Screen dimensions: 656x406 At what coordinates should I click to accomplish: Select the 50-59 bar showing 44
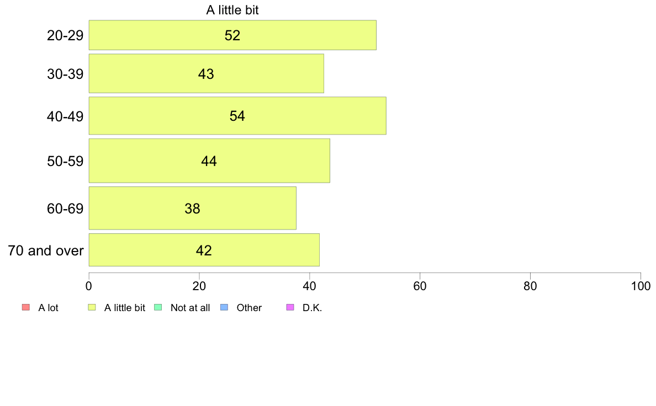pyautogui.click(x=209, y=161)
